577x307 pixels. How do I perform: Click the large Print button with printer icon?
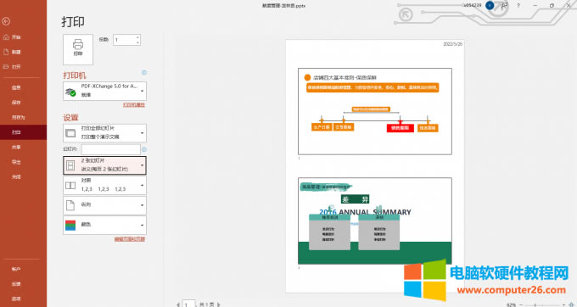coord(78,49)
